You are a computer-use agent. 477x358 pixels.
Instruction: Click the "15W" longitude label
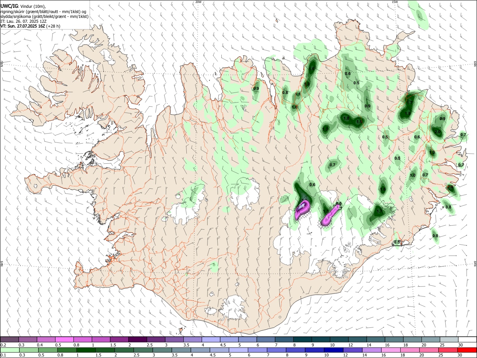pyautogui.click(x=395, y=2)
